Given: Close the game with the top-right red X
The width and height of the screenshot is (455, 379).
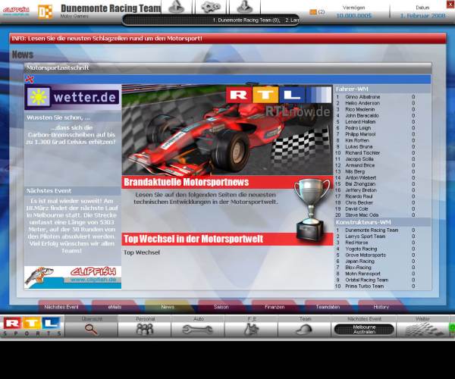Looking at the screenshot, I should pos(450,4).
